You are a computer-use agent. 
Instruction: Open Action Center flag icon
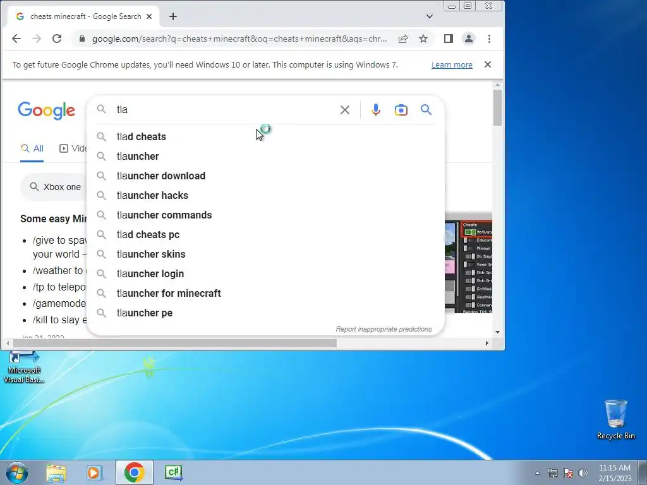pos(568,473)
